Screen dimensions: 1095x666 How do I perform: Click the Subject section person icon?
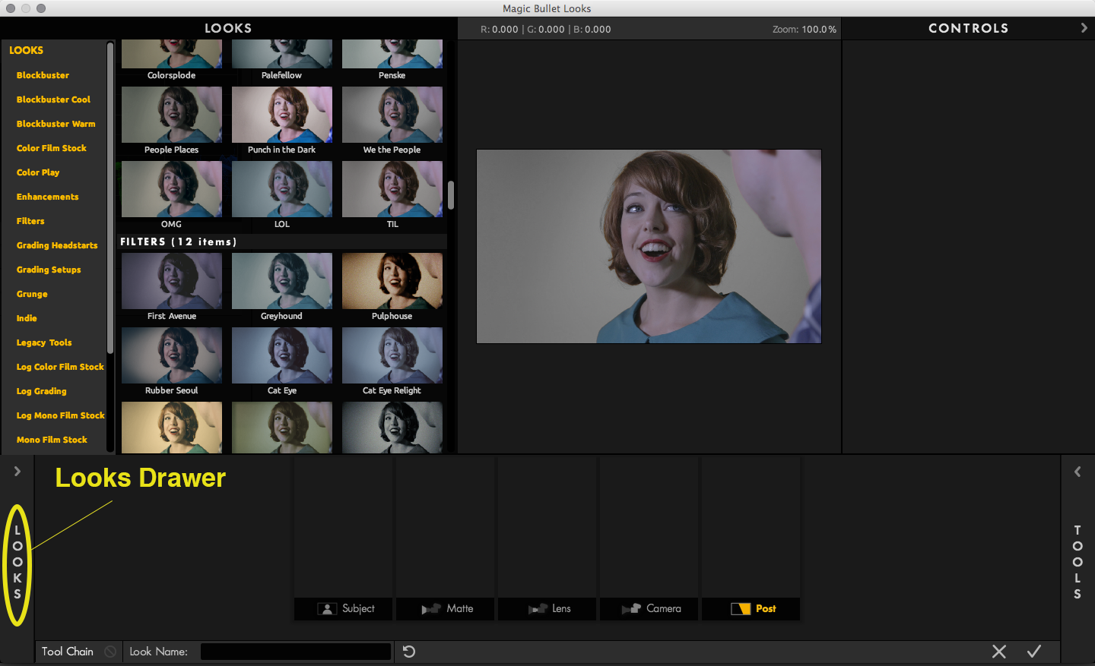click(x=327, y=609)
